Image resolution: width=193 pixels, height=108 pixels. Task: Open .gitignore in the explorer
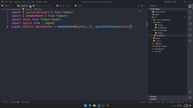[x=167, y=43]
